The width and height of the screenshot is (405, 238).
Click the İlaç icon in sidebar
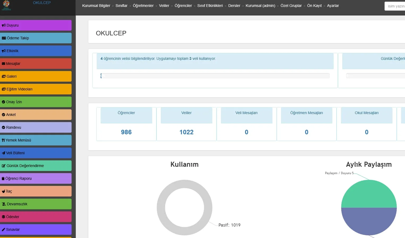pos(3,191)
